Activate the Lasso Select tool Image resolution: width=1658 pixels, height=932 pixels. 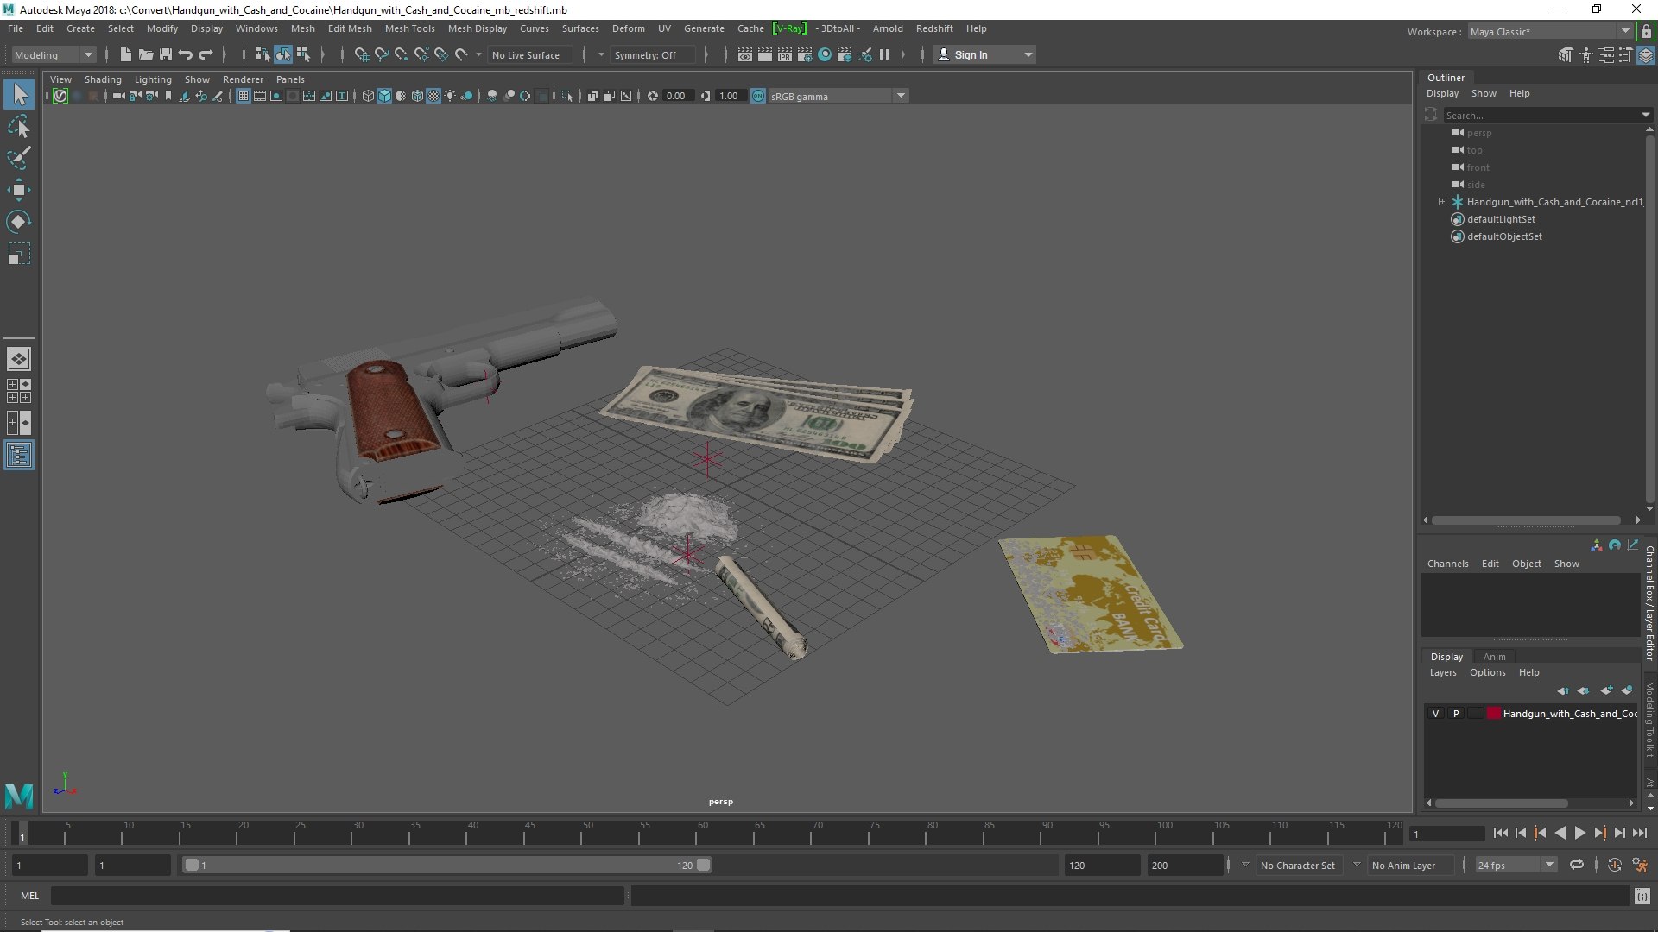(19, 127)
